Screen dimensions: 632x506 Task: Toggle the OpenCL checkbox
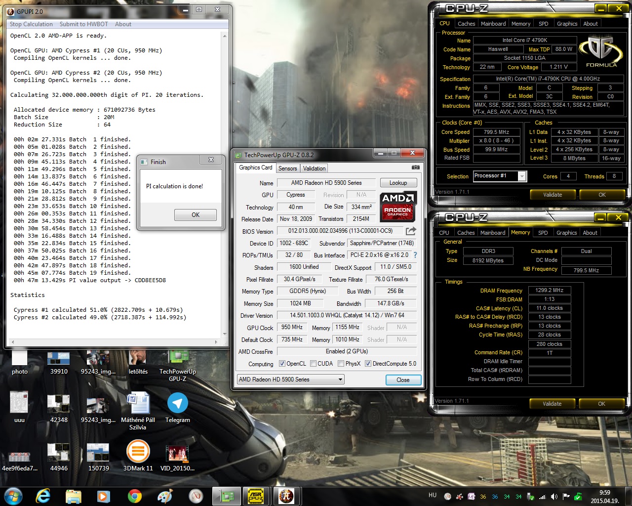tap(282, 364)
